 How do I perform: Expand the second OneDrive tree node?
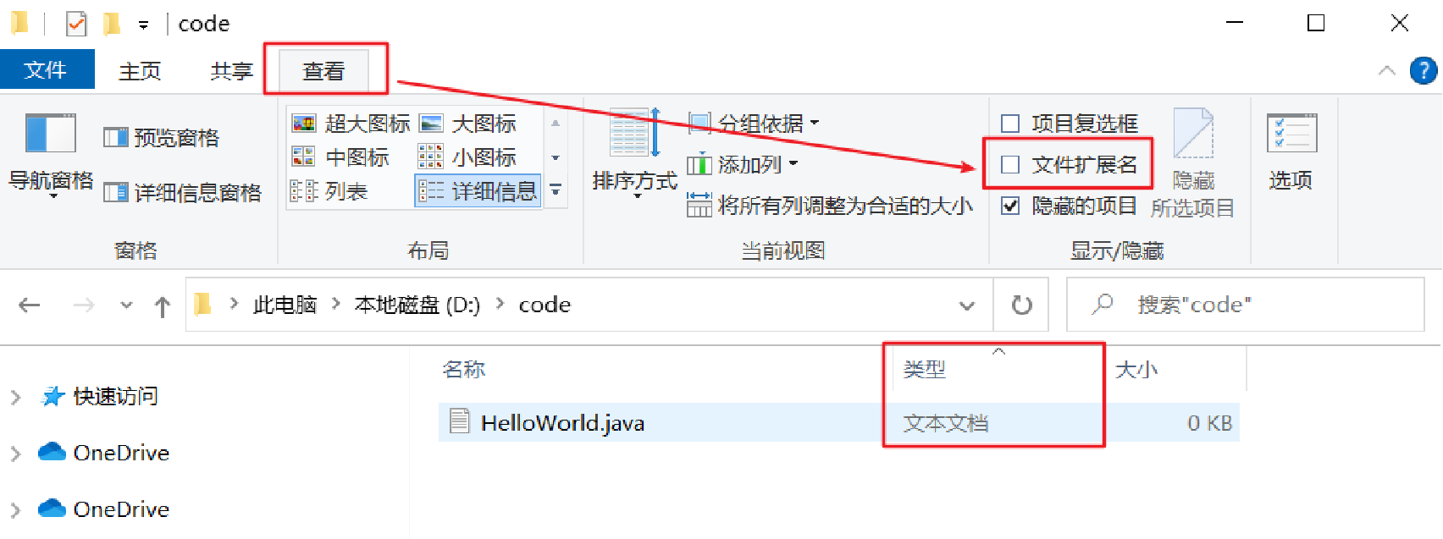click(x=15, y=510)
